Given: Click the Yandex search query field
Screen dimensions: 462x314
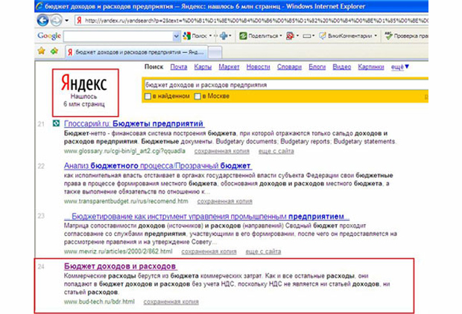Looking at the screenshot, I should click(286, 85).
